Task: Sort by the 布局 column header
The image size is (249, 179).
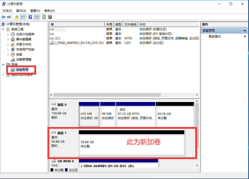Action: click(x=109, y=24)
